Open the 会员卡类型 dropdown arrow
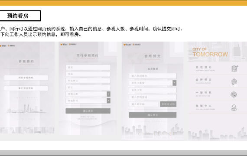The width and height of the screenshot is (247, 156). (174, 83)
